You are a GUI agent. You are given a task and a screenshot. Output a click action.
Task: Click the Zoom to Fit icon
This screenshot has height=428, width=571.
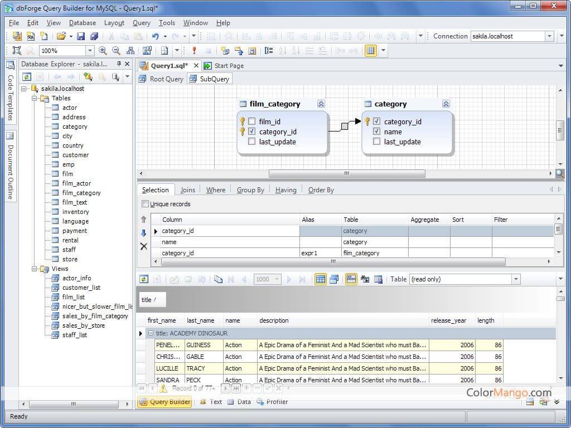pos(17,51)
